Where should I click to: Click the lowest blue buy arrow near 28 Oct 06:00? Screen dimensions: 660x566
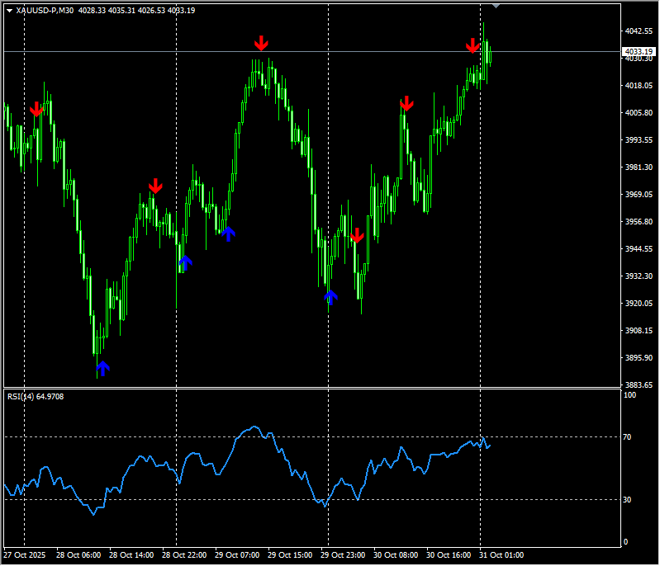point(102,368)
